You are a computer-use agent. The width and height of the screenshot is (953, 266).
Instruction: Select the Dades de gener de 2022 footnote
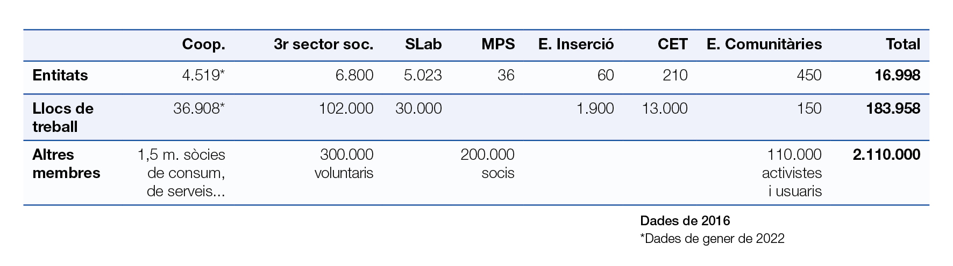point(712,239)
